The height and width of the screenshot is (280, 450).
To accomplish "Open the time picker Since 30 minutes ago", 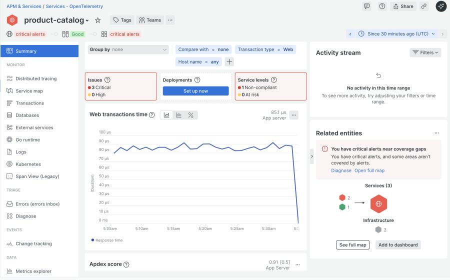I will point(397,34).
